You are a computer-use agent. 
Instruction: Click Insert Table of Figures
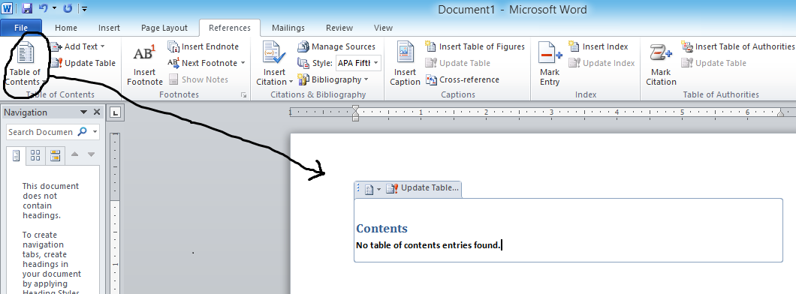(x=475, y=46)
